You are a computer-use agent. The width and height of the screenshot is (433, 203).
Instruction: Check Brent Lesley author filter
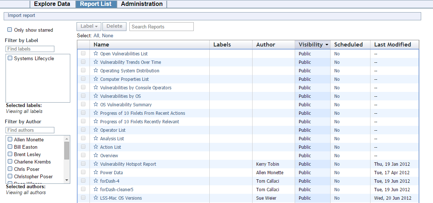coord(10,154)
